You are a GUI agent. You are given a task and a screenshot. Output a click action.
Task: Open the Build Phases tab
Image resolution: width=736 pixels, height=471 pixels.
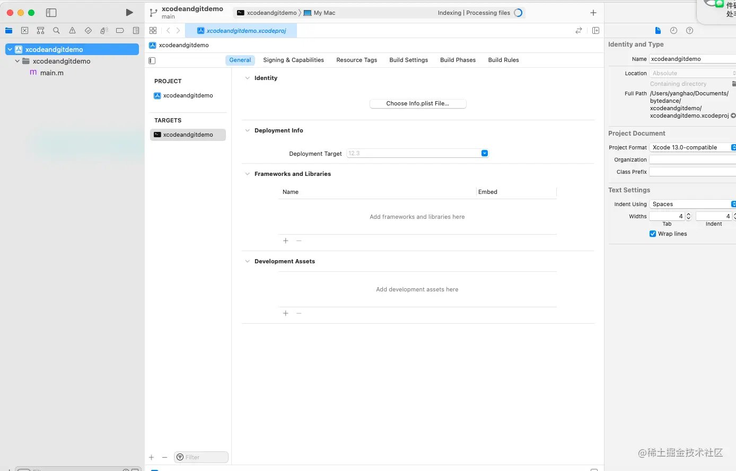pos(458,60)
